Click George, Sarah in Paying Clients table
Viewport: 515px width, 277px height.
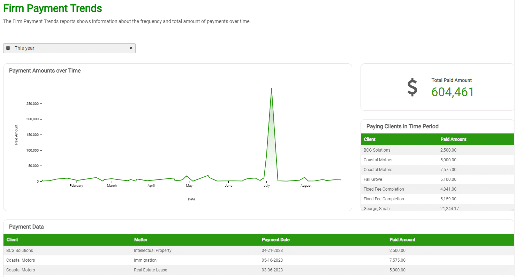coord(377,208)
